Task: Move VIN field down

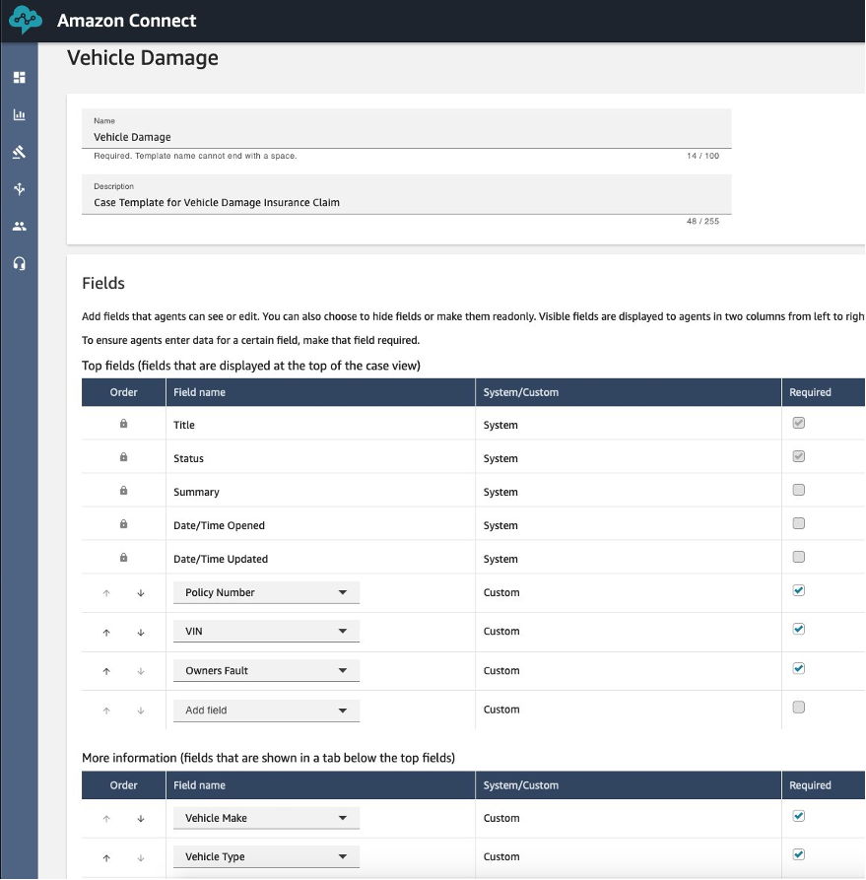Action: [x=141, y=633]
